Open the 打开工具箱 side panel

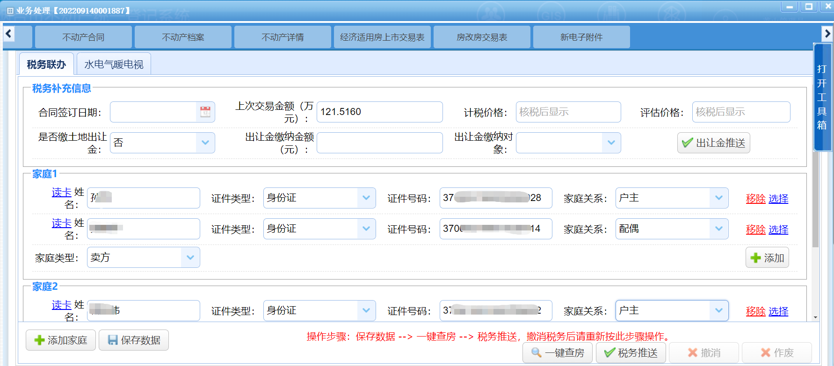822,97
